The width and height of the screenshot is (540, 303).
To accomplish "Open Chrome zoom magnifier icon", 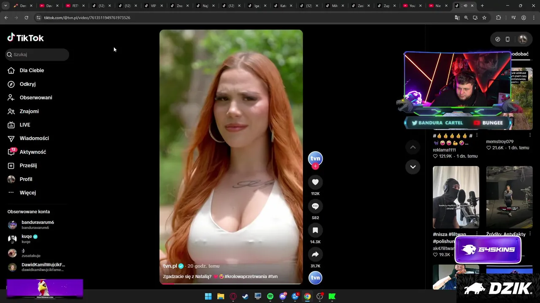I will pyautogui.click(x=466, y=18).
